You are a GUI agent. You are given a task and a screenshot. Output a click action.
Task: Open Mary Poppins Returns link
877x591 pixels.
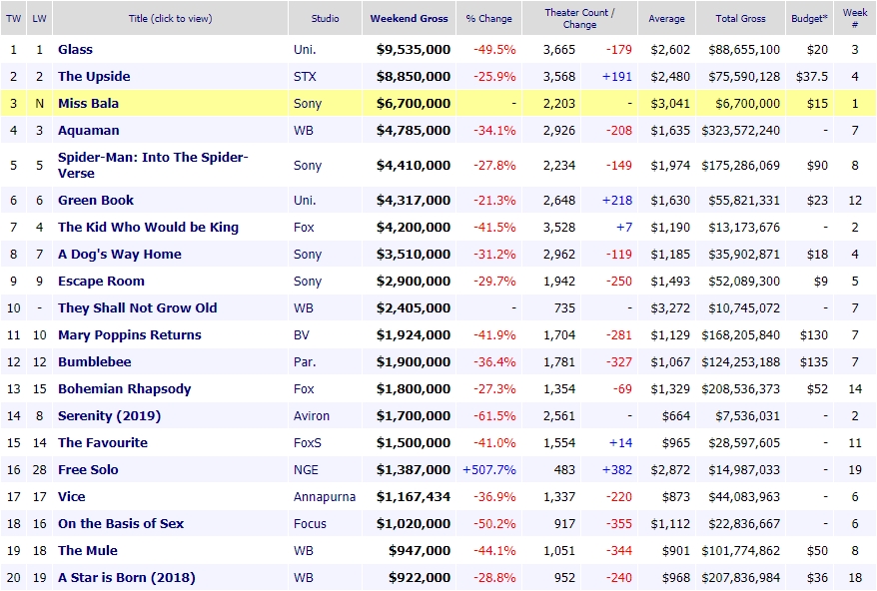[130, 334]
